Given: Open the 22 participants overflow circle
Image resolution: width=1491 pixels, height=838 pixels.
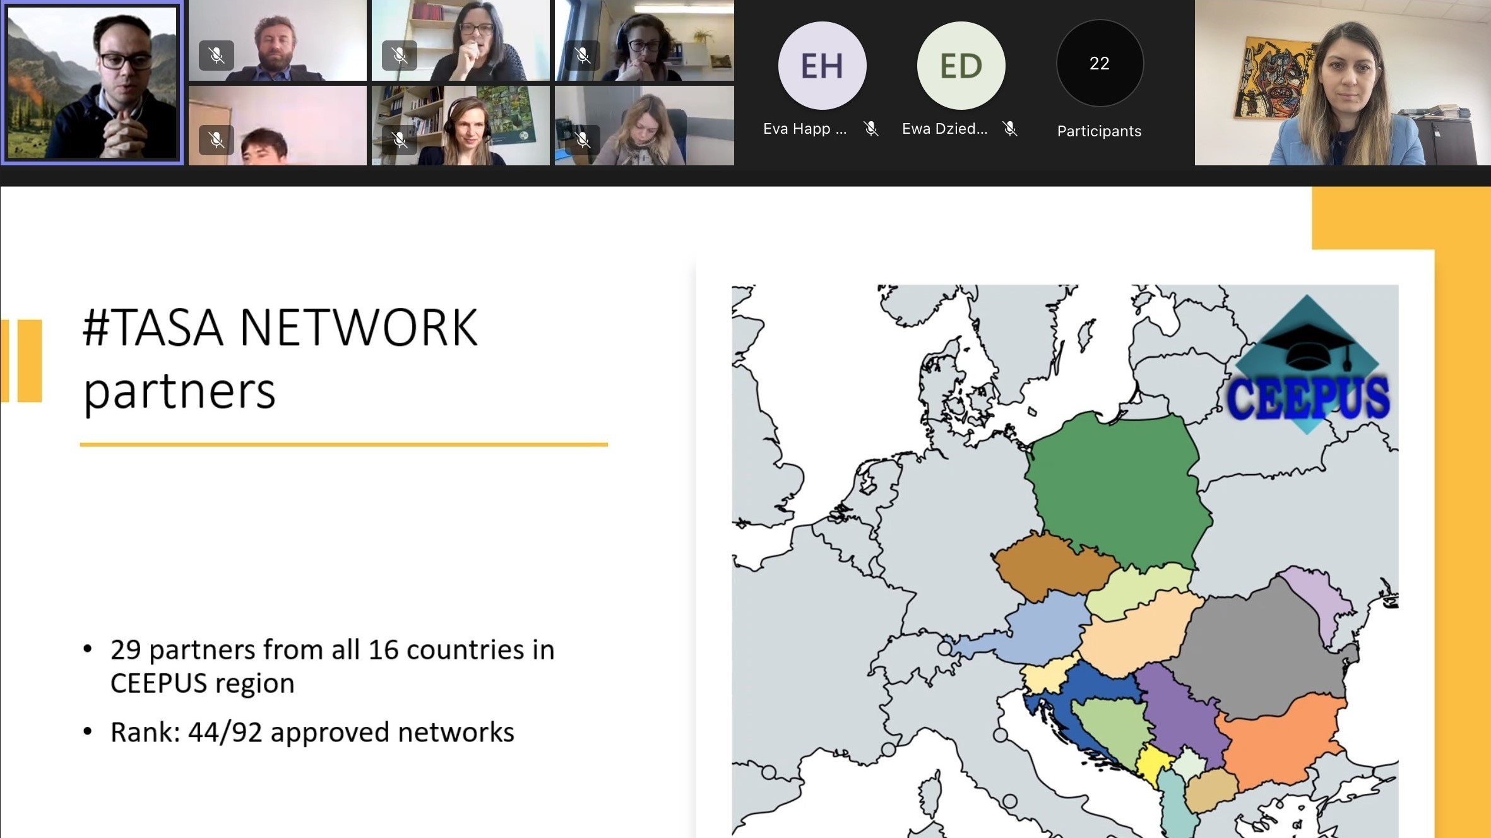Looking at the screenshot, I should coord(1100,63).
